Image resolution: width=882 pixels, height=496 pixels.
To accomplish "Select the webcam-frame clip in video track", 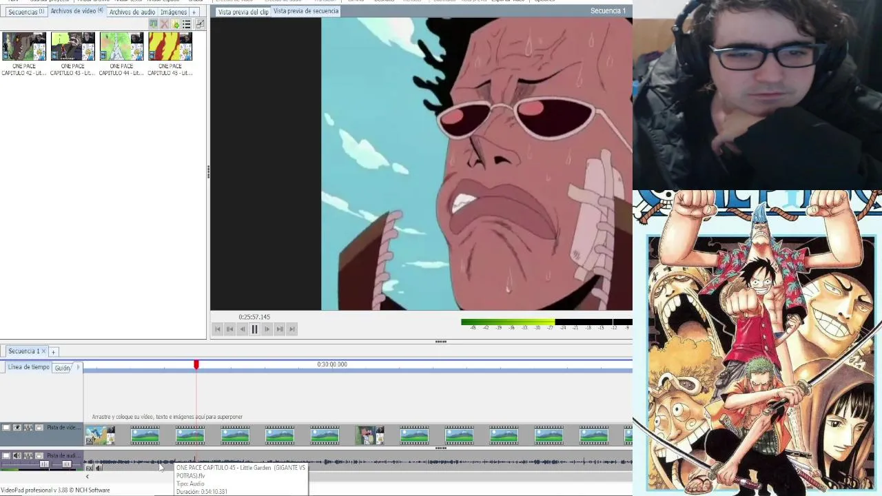I will (x=369, y=435).
